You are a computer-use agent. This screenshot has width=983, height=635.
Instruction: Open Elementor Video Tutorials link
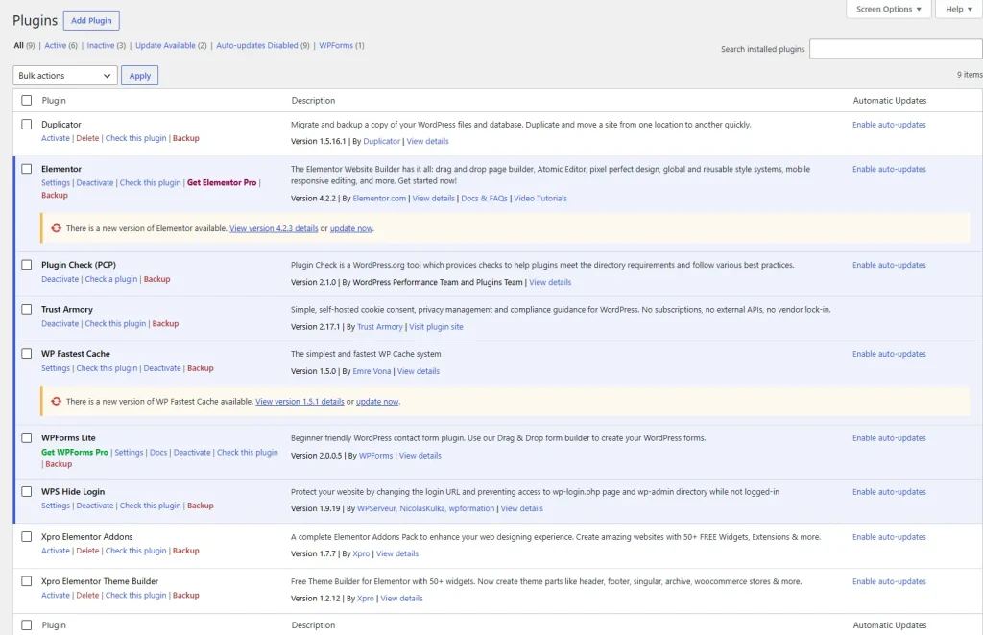tap(540, 199)
